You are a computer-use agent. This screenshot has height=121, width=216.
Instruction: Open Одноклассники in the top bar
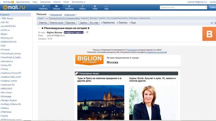point(23,2)
